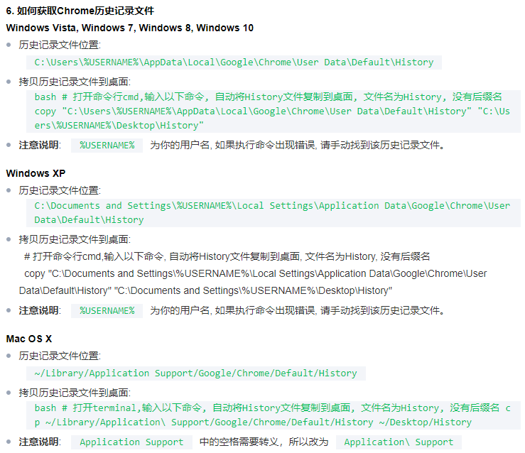525x453 pixels.
Task: Click the "Application Support" code tag
Action: tap(131, 442)
